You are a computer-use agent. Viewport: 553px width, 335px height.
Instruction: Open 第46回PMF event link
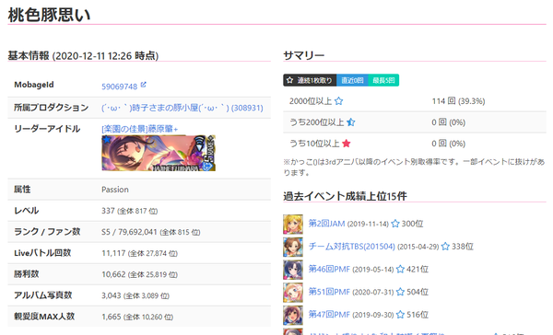coord(329,269)
